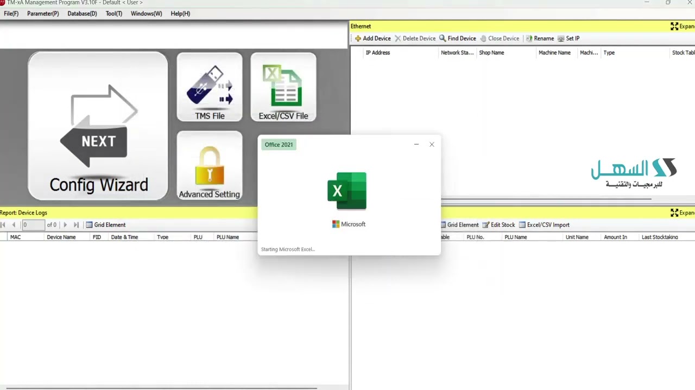The image size is (695, 390).
Task: Click Find Device toolbar button
Action: pos(458,38)
